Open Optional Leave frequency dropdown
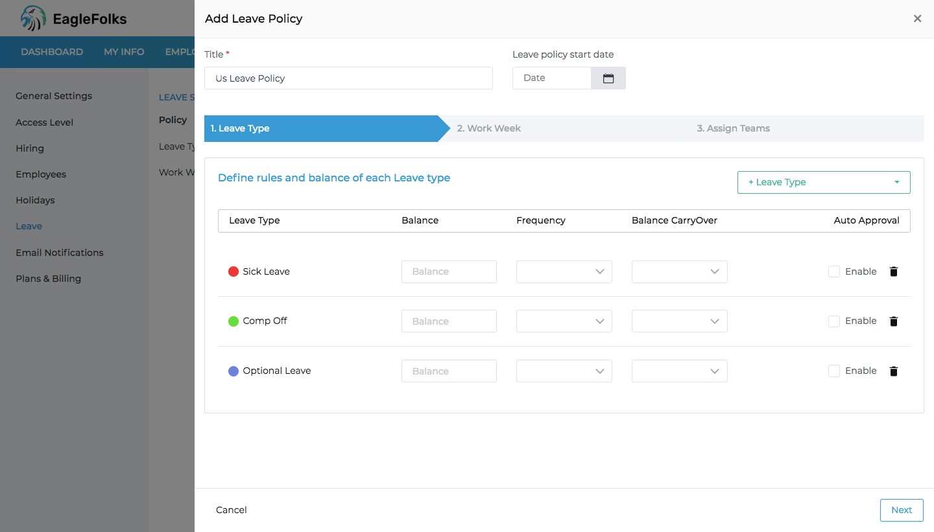 point(564,371)
